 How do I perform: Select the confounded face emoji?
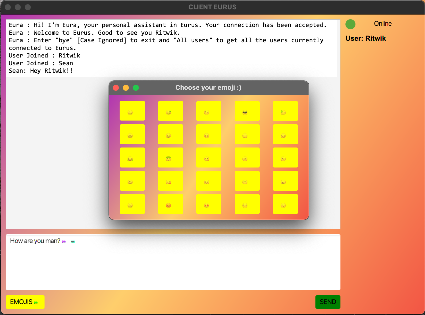(x=285, y=181)
